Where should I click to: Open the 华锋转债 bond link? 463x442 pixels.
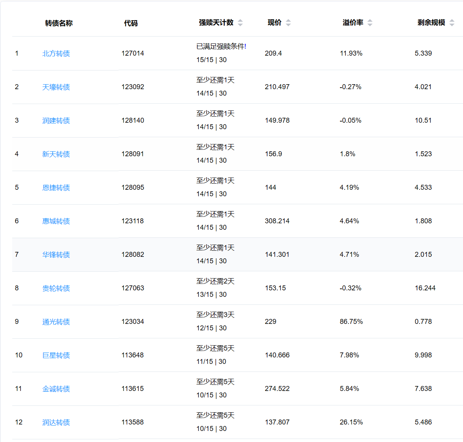tap(56, 255)
